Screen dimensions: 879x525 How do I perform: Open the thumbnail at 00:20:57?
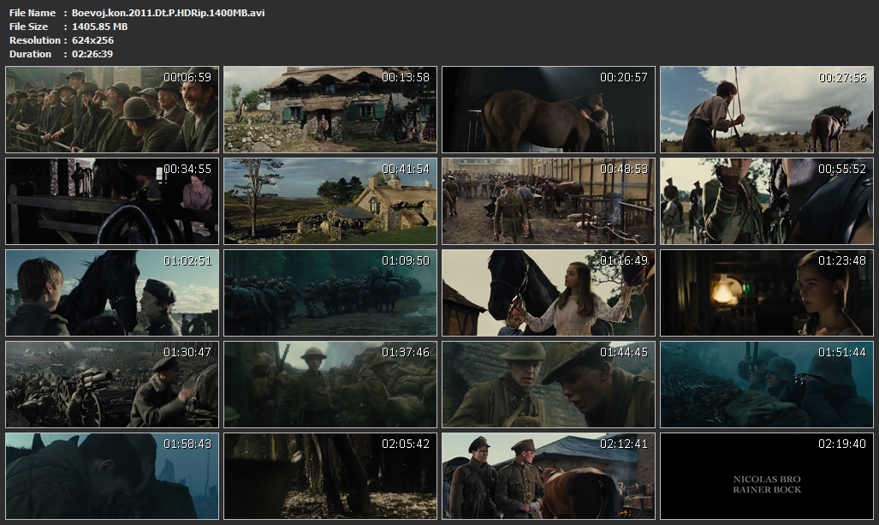pos(549,110)
